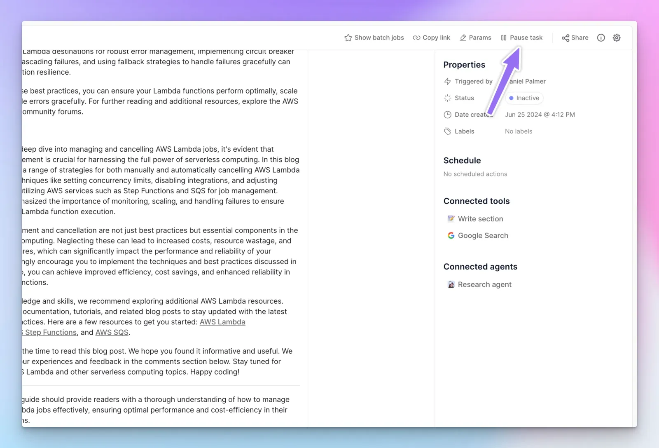The height and width of the screenshot is (448, 659).
Task: Click the spinner icon next to Status
Action: point(448,98)
